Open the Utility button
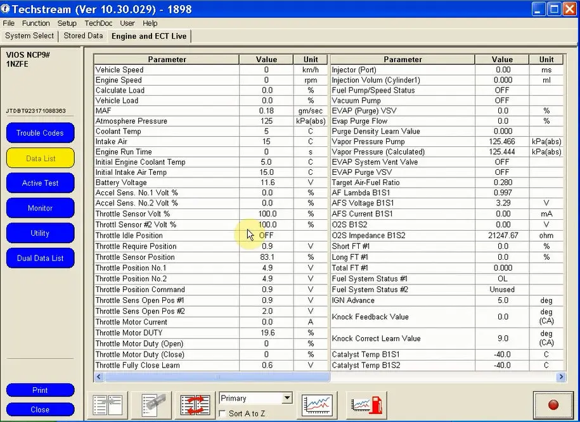Viewport: 580px width, 422px height. tap(41, 233)
